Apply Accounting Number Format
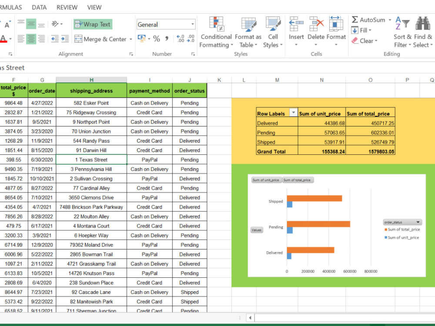The height and width of the screenshot is (326, 435). 141,39
